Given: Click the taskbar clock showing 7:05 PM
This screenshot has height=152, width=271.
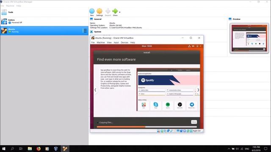Looking at the screenshot, I should point(256,149).
